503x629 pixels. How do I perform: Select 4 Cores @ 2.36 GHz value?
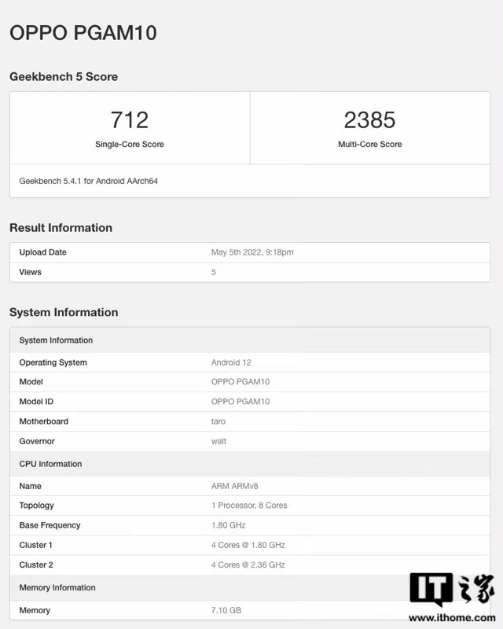point(248,565)
